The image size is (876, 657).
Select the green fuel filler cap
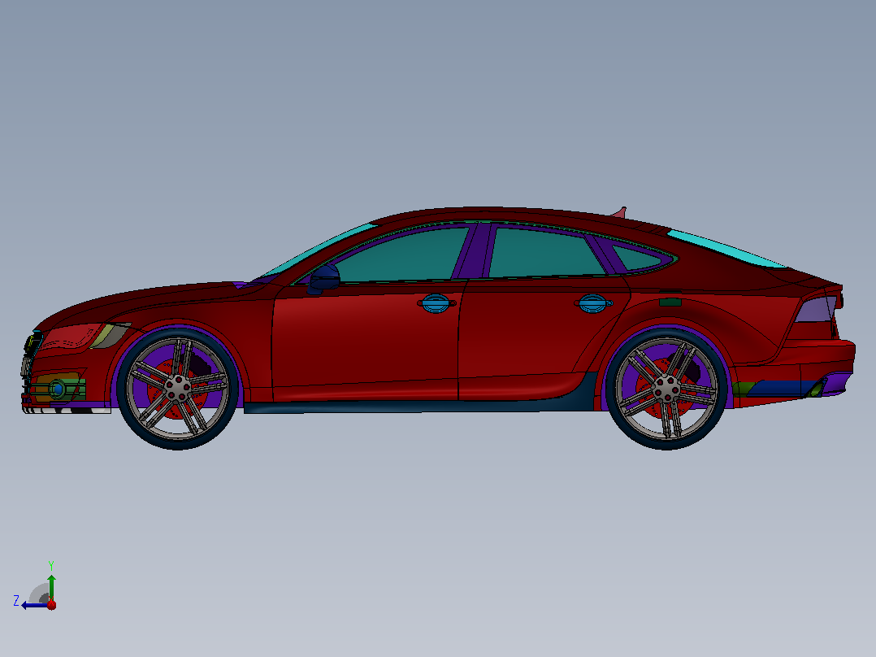pos(670,302)
